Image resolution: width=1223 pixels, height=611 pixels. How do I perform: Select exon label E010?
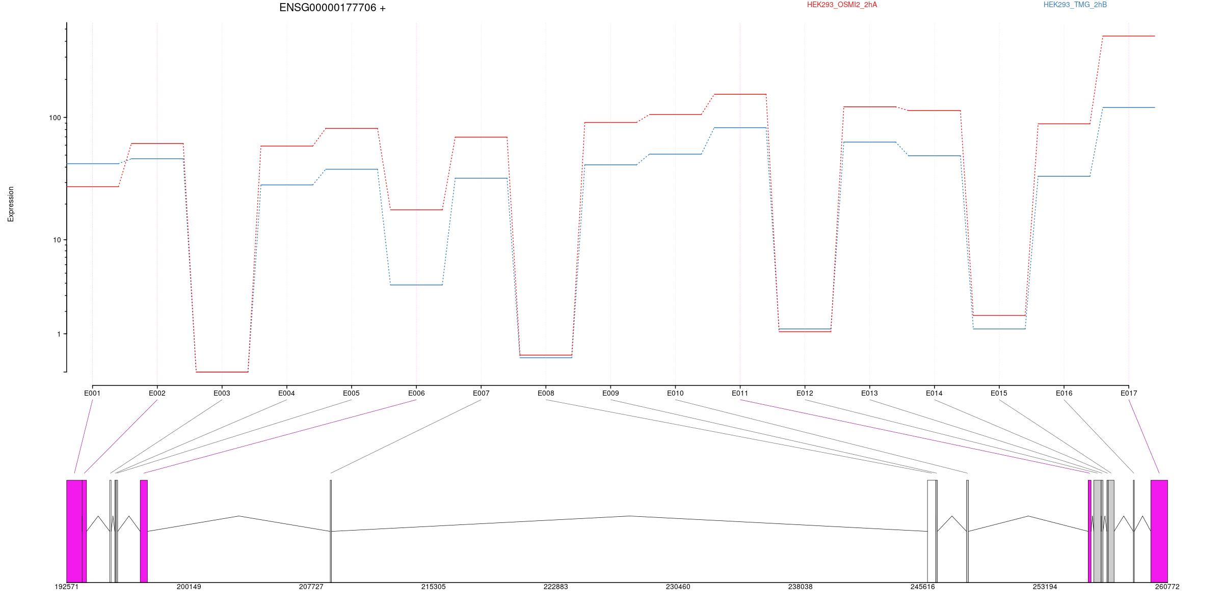click(675, 393)
